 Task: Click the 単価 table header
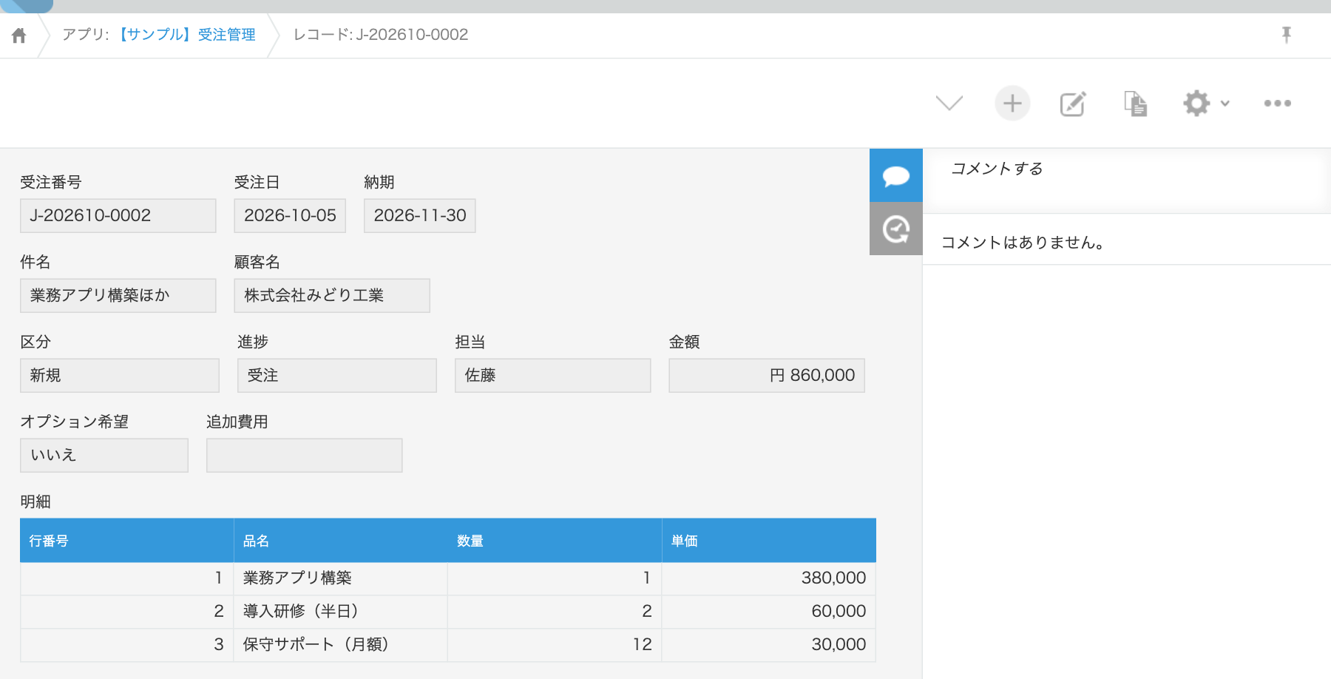[x=769, y=541]
